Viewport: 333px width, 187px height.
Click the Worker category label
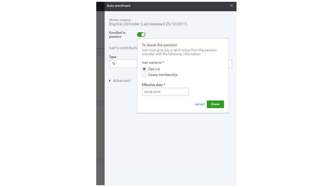tap(120, 20)
